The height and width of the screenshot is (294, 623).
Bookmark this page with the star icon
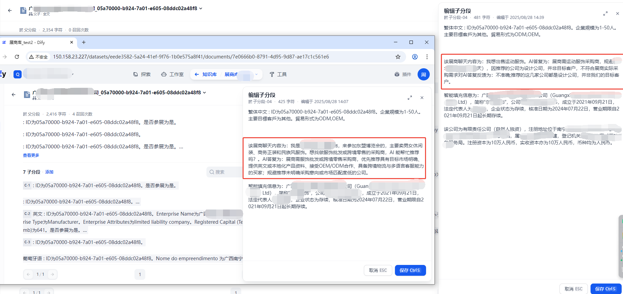pyautogui.click(x=398, y=57)
